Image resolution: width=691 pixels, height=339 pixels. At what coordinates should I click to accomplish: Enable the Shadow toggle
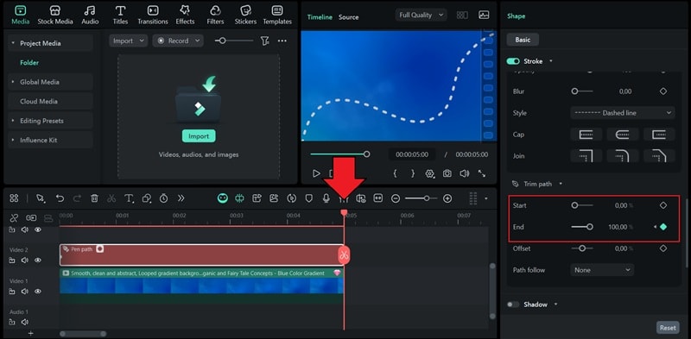click(x=513, y=304)
